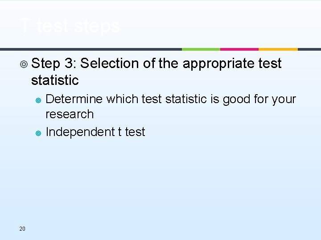Click the gray target bullet beside Step 3
The width and height of the screenshot is (321, 240).
point(24,64)
